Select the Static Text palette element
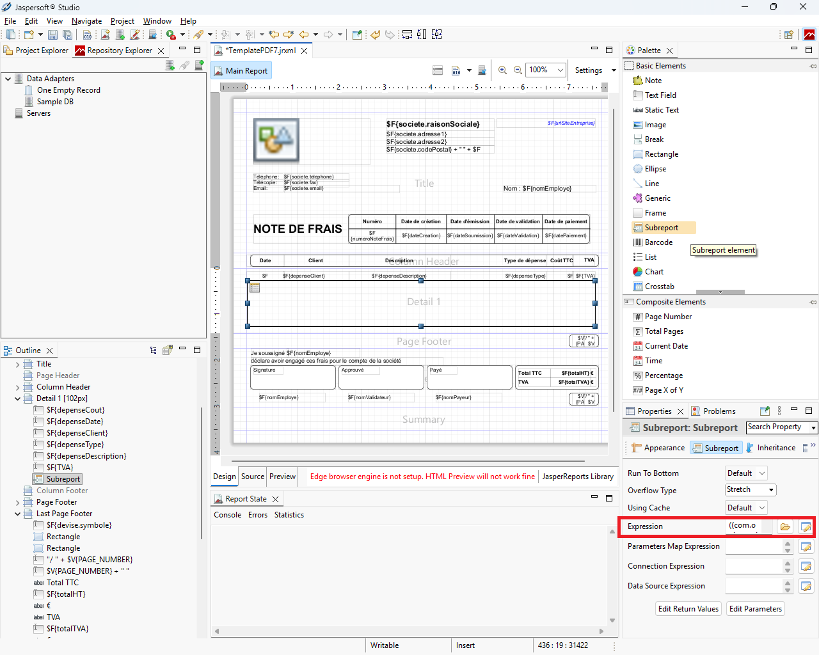 click(656, 110)
